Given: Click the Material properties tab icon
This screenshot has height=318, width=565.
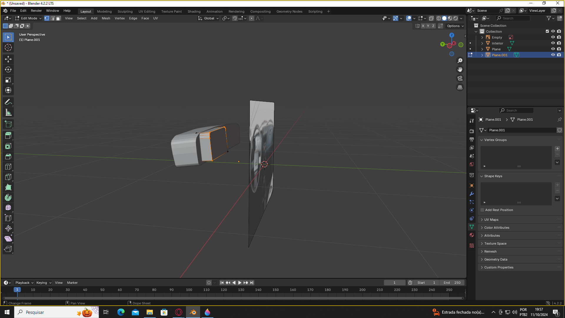Looking at the screenshot, I should [x=472, y=235].
